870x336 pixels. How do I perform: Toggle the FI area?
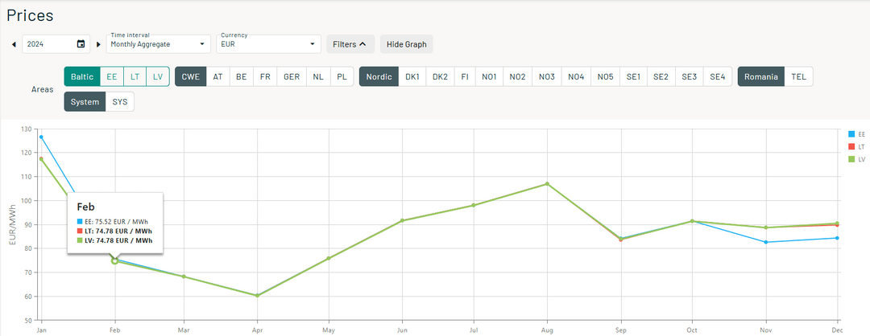[465, 77]
